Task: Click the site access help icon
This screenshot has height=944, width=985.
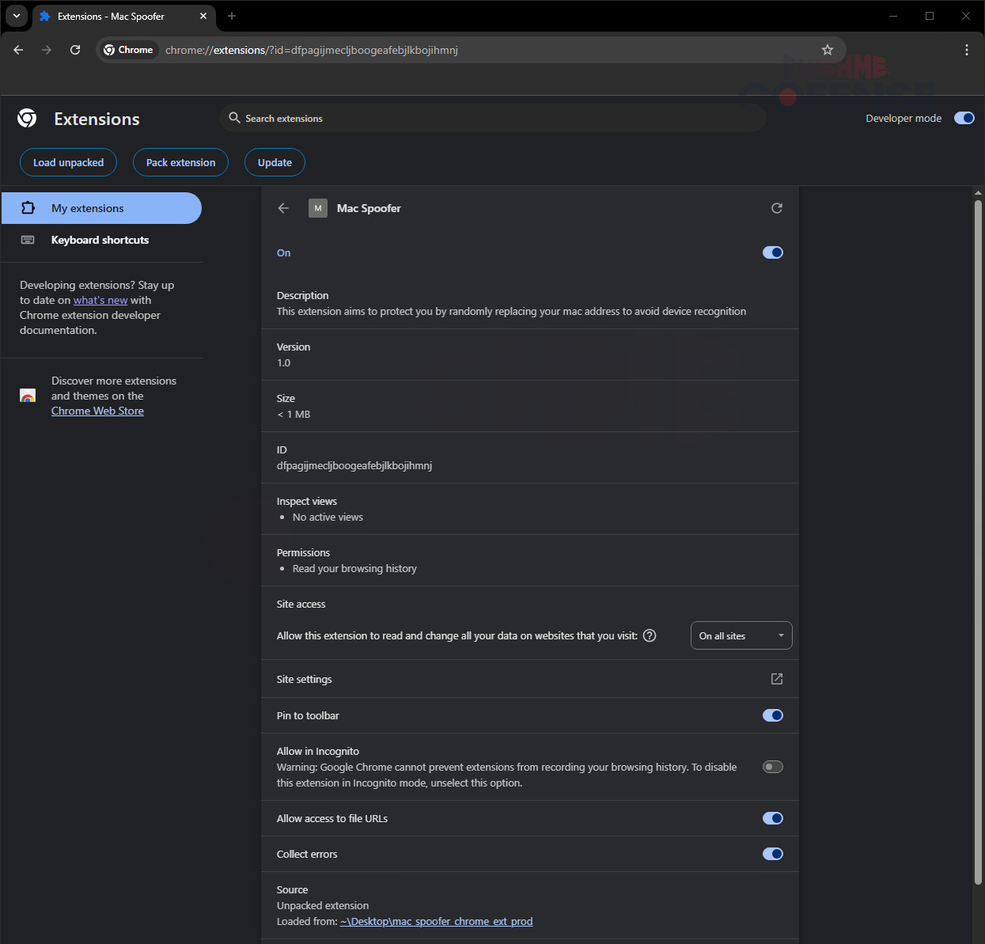Action: (x=650, y=635)
